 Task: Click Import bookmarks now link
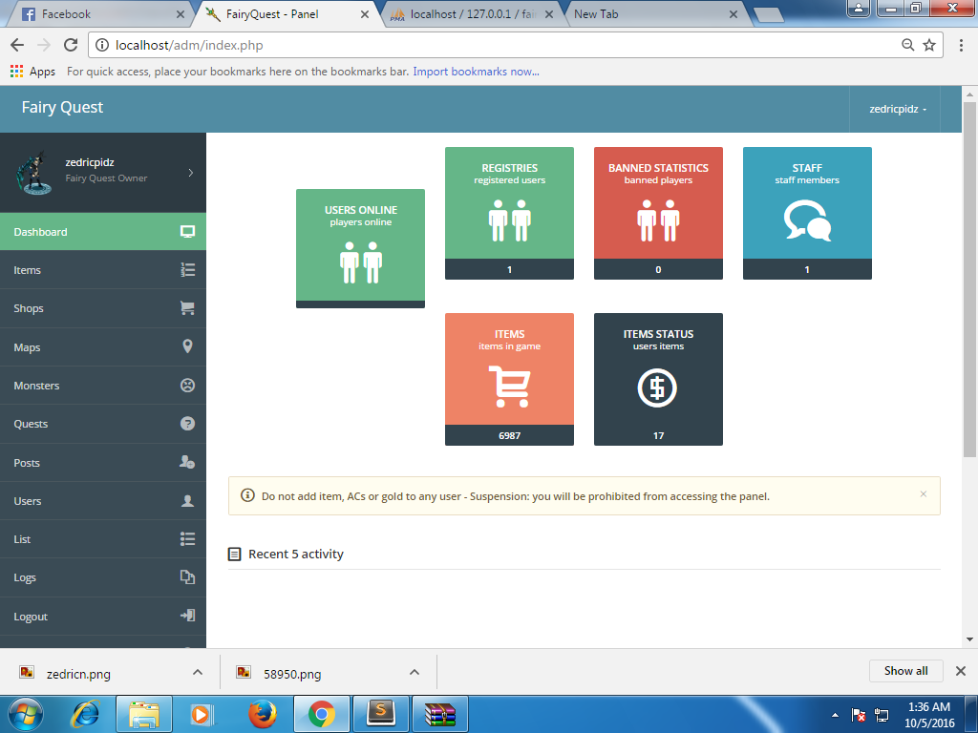coord(476,72)
